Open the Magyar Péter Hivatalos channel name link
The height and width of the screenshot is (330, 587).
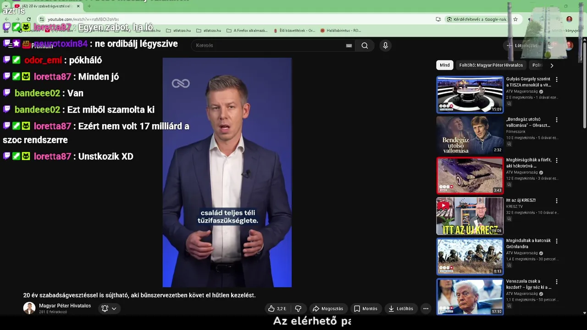[65, 306]
